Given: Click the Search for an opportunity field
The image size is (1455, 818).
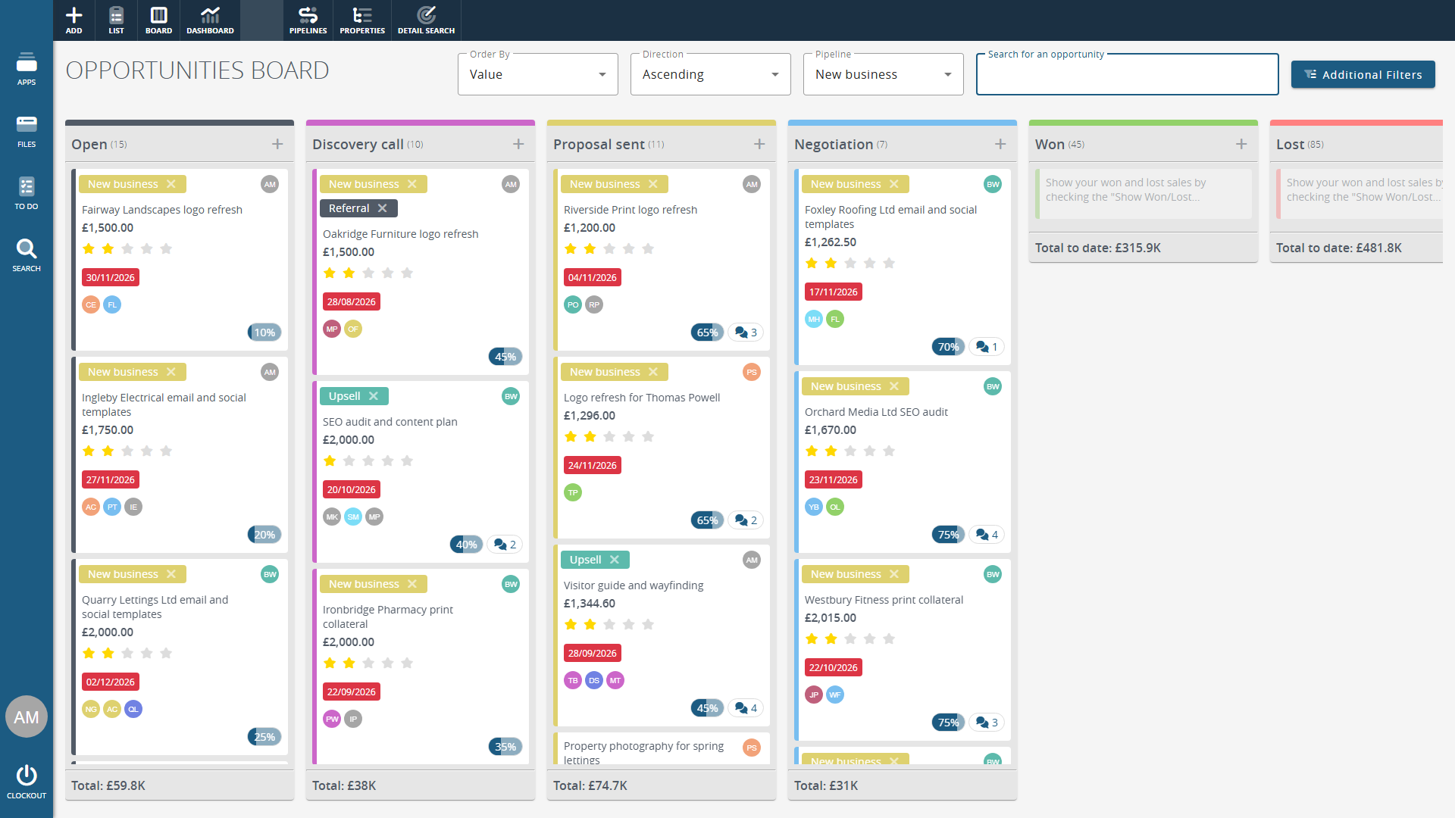Looking at the screenshot, I should point(1128,74).
